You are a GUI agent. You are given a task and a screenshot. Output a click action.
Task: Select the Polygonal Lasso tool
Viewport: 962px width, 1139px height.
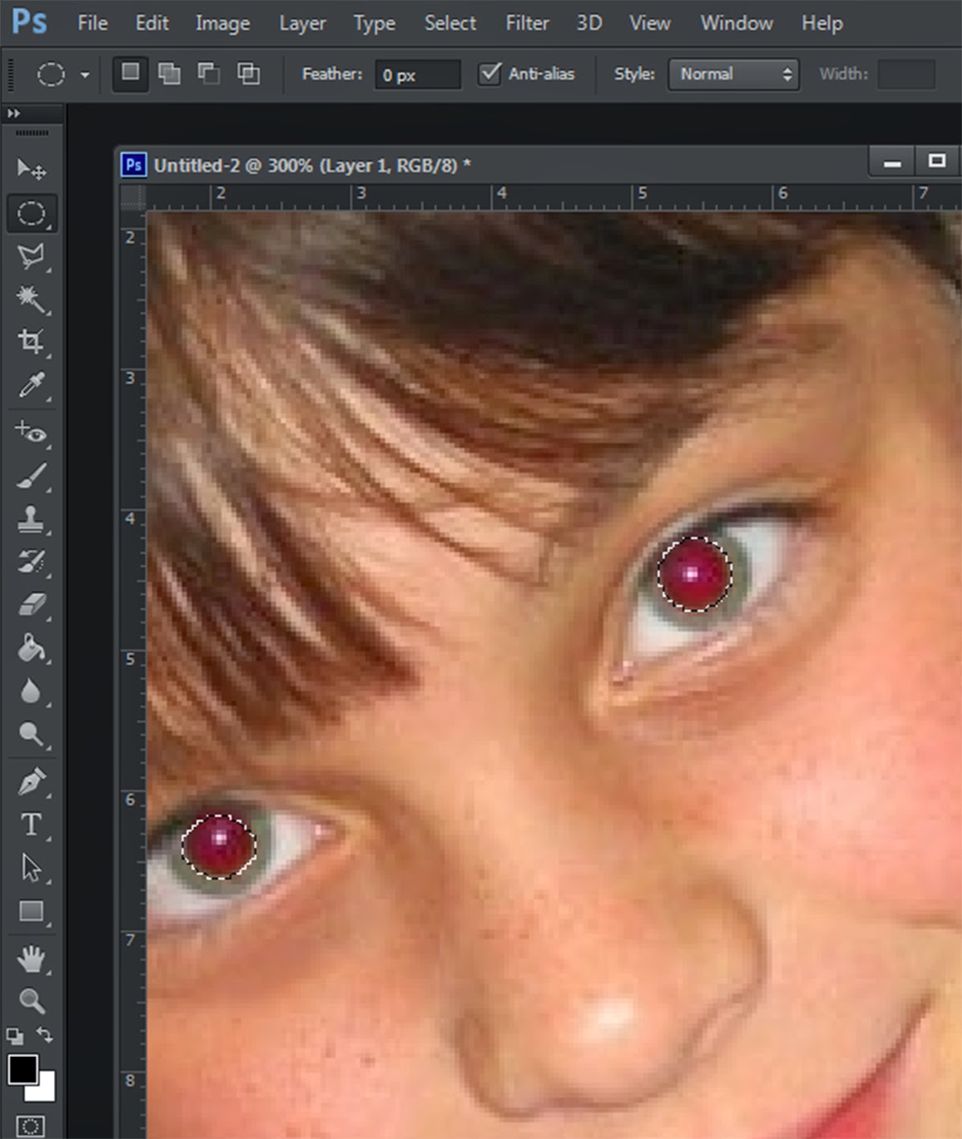tap(31, 256)
